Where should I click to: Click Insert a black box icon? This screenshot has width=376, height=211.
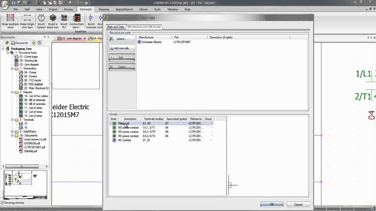click(x=53, y=21)
